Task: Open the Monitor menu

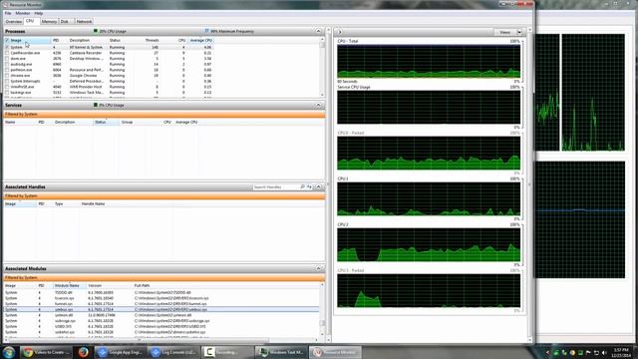Action: (23, 13)
